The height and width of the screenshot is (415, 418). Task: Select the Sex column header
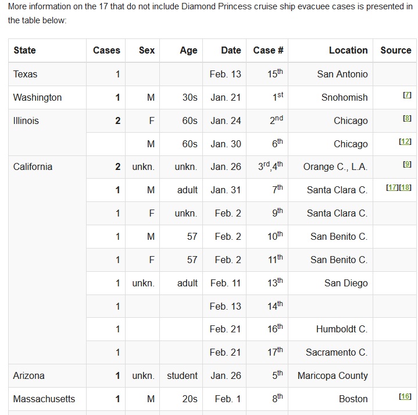147,50
